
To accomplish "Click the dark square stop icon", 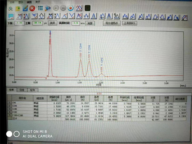I will (87, 8).
